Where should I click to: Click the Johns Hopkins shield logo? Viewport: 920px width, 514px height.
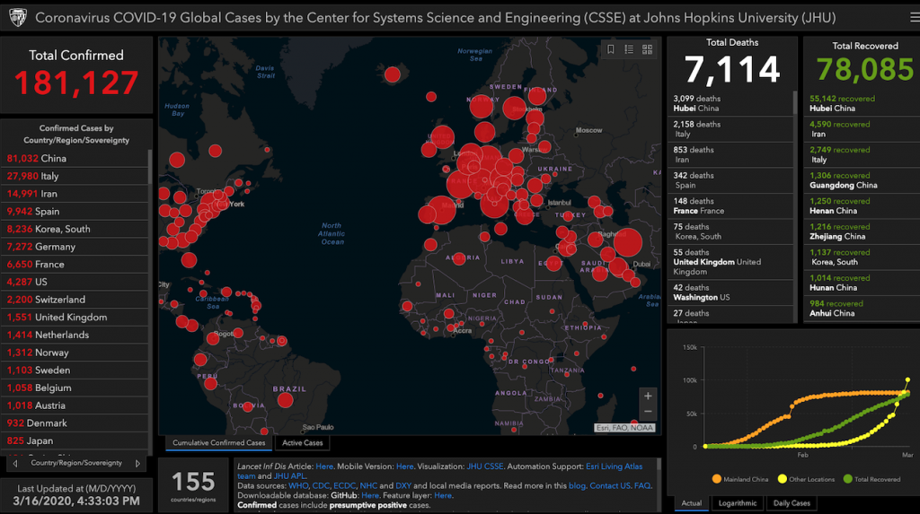point(18,18)
